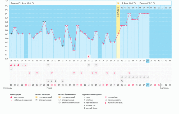Click the yellow ОВУЛЯЦИЯ ovulation column
Image resolution: width=179 pixels, height=114 pixels.
click(x=118, y=32)
